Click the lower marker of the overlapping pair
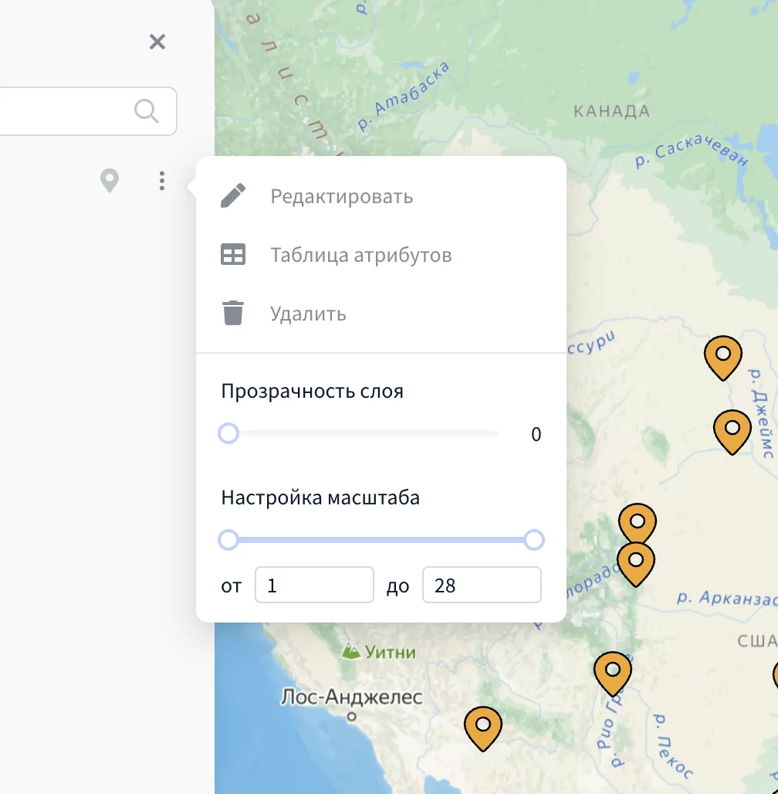The height and width of the screenshot is (794, 778). [636, 562]
